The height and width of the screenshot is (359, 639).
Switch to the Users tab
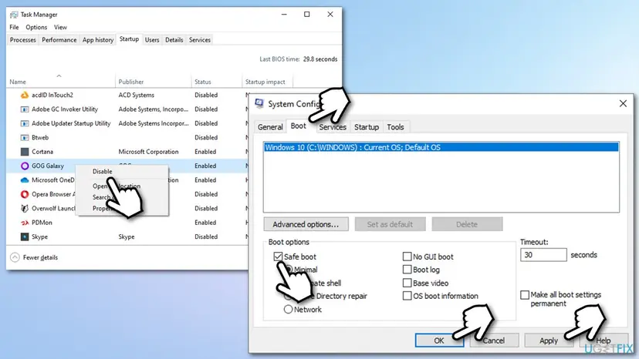(x=152, y=40)
